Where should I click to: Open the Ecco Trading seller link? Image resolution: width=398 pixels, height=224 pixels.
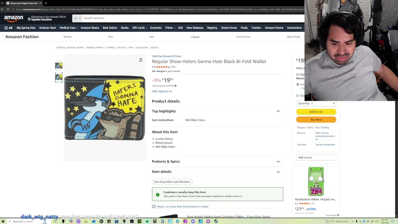(322, 128)
